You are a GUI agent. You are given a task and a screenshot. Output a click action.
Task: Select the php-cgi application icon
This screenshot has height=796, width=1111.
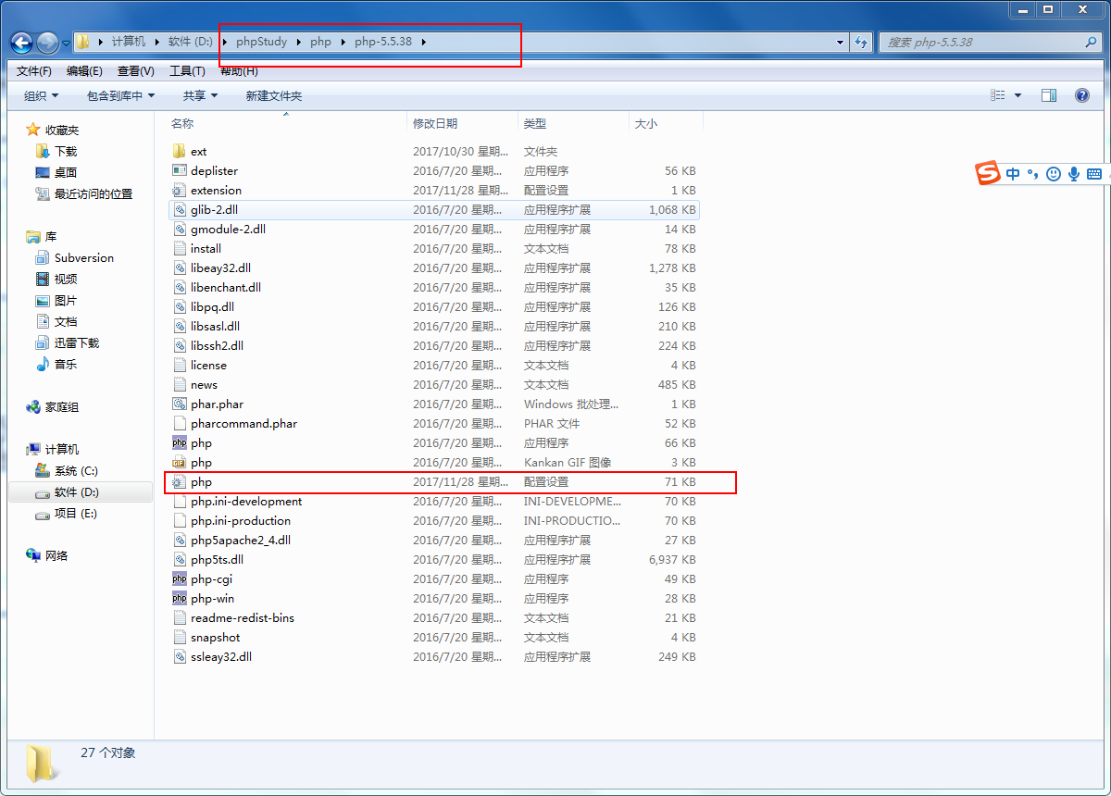pyautogui.click(x=180, y=578)
